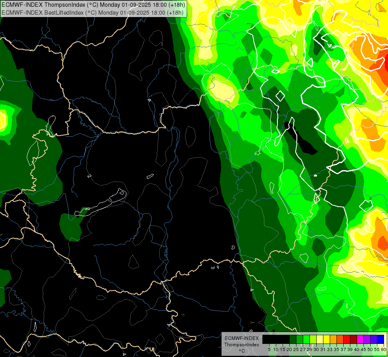The width and height of the screenshot is (388, 357).
Task: Click the legend tick label 55
Action: (377, 349)
